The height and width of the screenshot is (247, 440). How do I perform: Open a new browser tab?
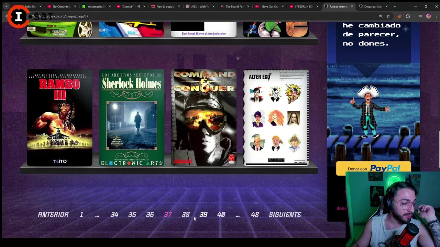pyautogui.click(x=395, y=7)
